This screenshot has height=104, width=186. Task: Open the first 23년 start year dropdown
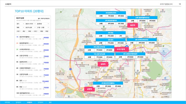click(x=19, y=31)
